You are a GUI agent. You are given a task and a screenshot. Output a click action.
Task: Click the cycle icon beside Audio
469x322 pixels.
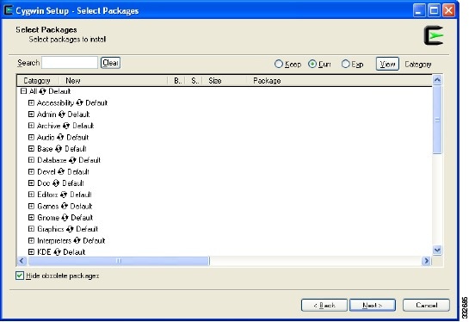[x=60, y=138]
